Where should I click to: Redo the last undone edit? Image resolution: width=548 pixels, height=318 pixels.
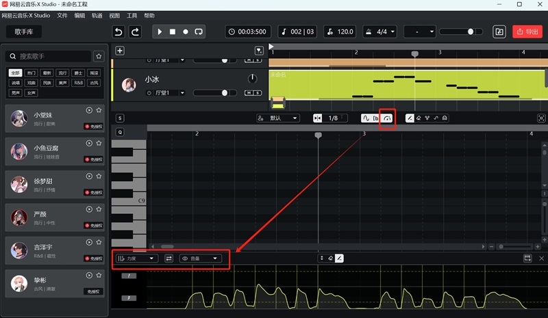[135, 31]
